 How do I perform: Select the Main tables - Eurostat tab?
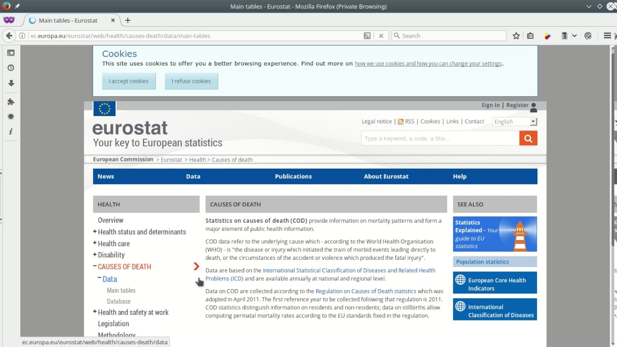pyautogui.click(x=72, y=20)
